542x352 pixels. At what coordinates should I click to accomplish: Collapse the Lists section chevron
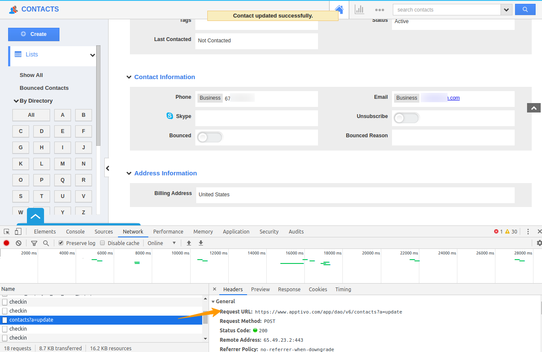(92, 55)
